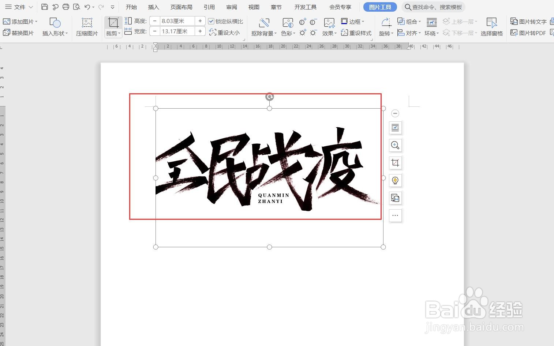Screen dimensions: 554x346
Task: Click the 图片转PDF conversion icon
Action: 513,33
